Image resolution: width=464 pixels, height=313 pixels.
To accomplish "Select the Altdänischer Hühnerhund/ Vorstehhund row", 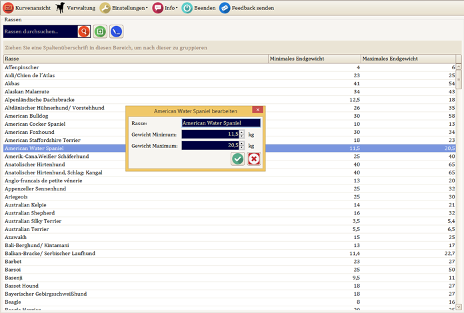I will click(x=229, y=108).
